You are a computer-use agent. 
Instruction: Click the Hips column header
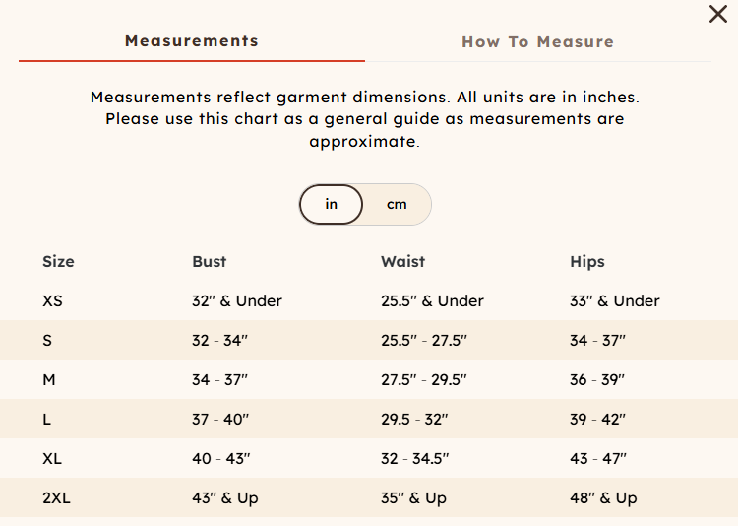tap(587, 262)
